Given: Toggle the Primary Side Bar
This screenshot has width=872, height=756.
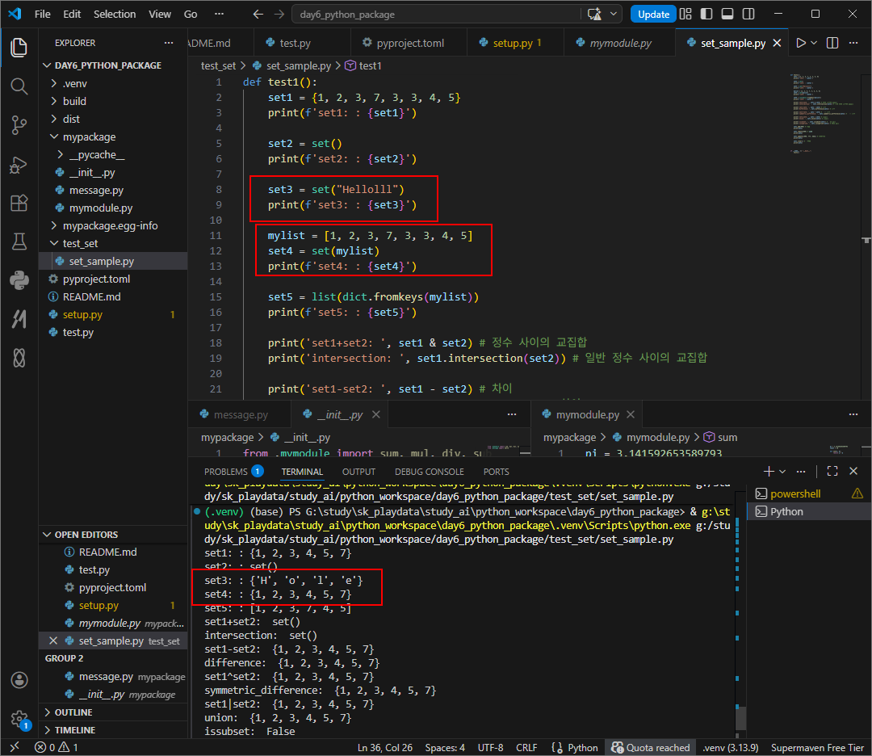Looking at the screenshot, I should click(x=706, y=14).
